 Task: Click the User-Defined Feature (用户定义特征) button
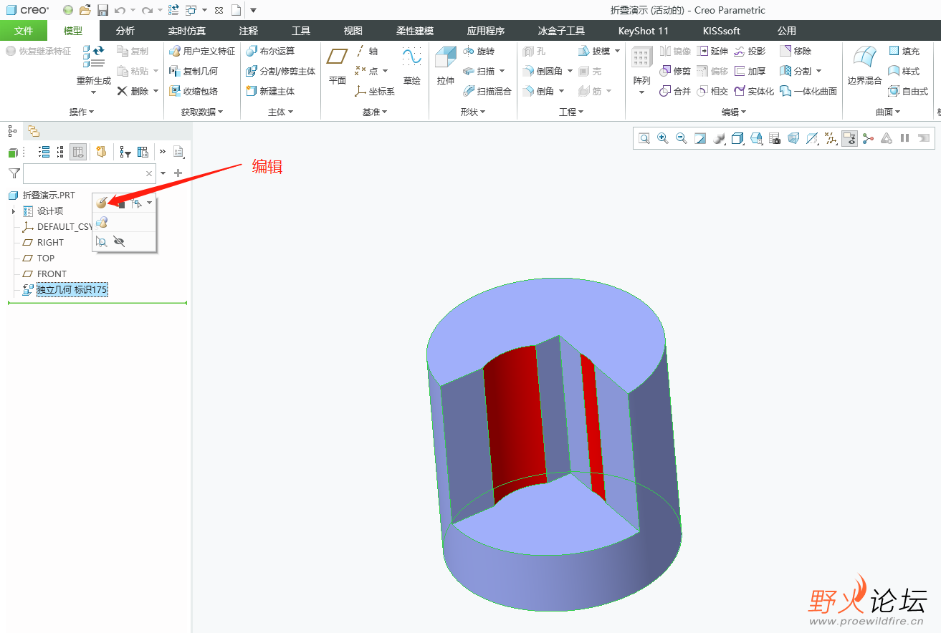pos(202,52)
